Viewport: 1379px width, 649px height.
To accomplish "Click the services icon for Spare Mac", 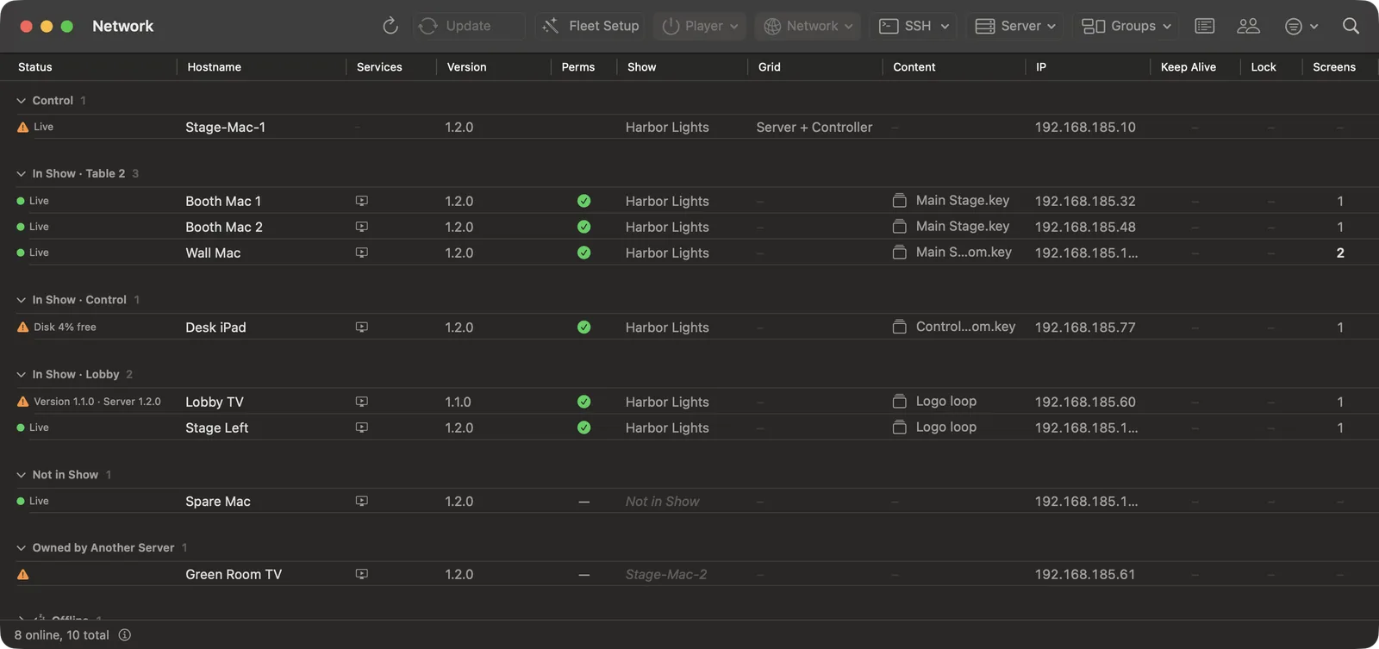I will point(362,501).
